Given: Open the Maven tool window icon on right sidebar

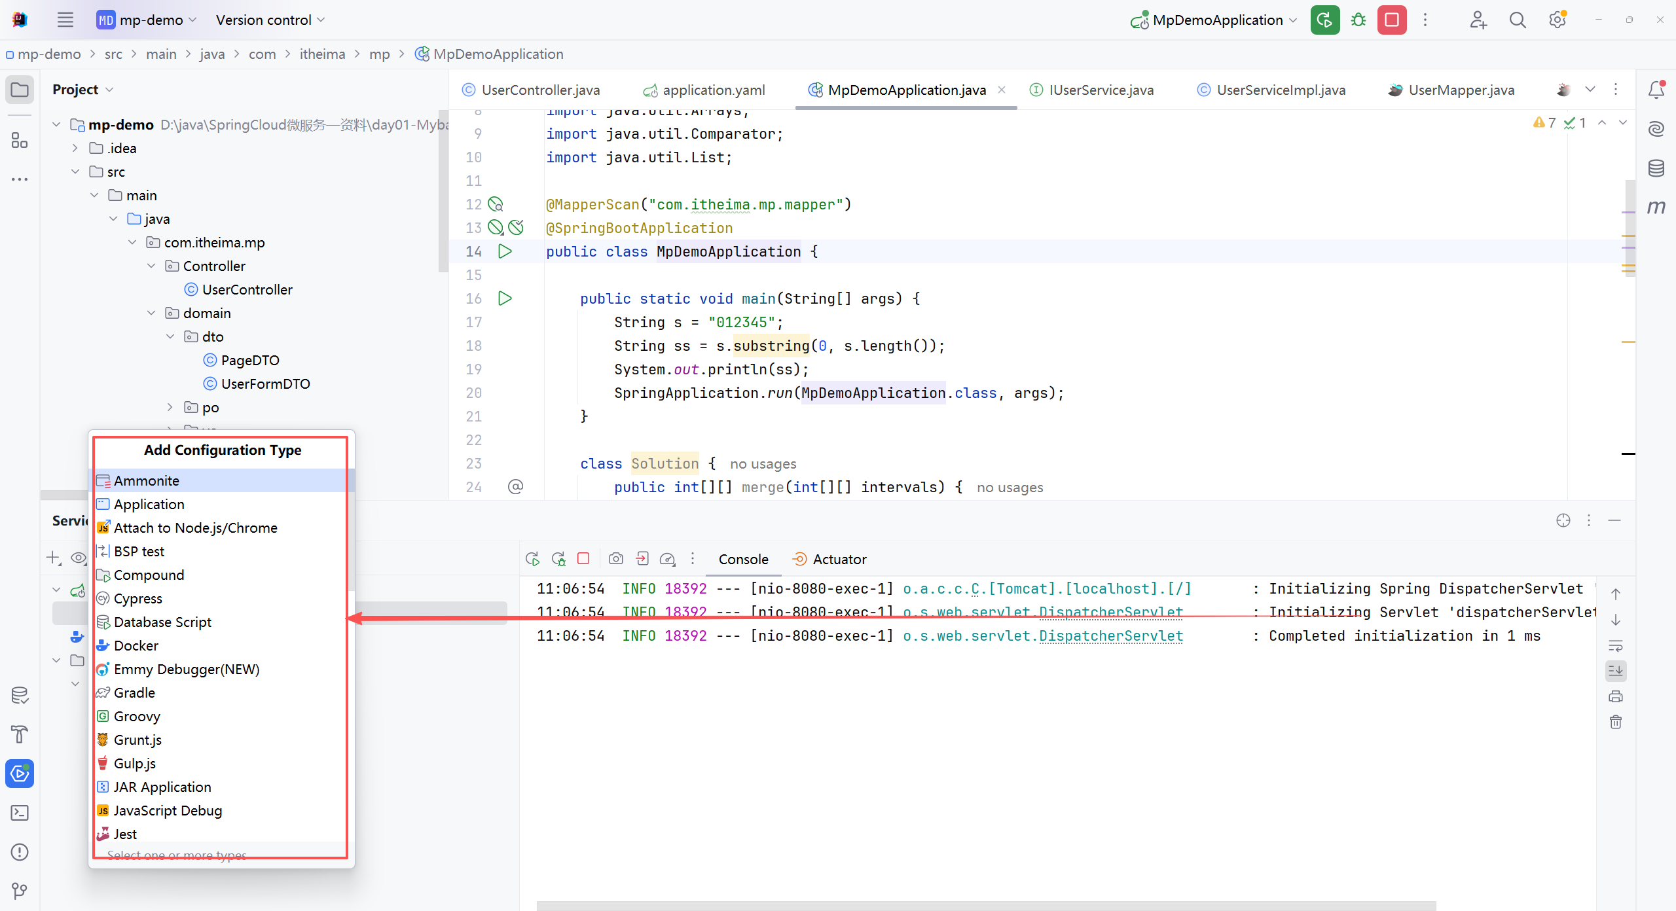Looking at the screenshot, I should pos(1656,207).
